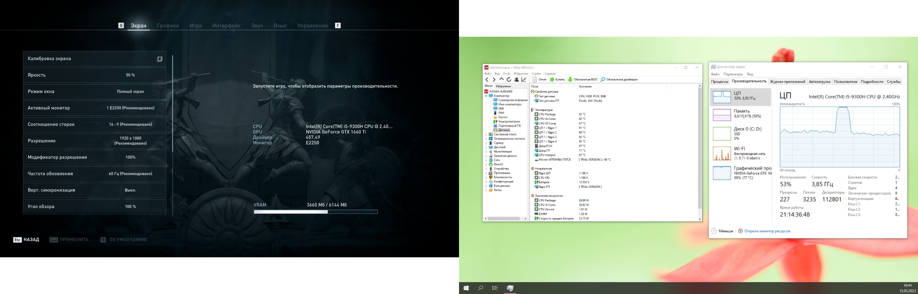Image resolution: width=918 pixels, height=294 pixels.
Task: Click НАЗАД back button in game
Action: pyautogui.click(x=26, y=240)
